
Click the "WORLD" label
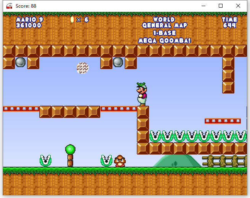coord(164,19)
